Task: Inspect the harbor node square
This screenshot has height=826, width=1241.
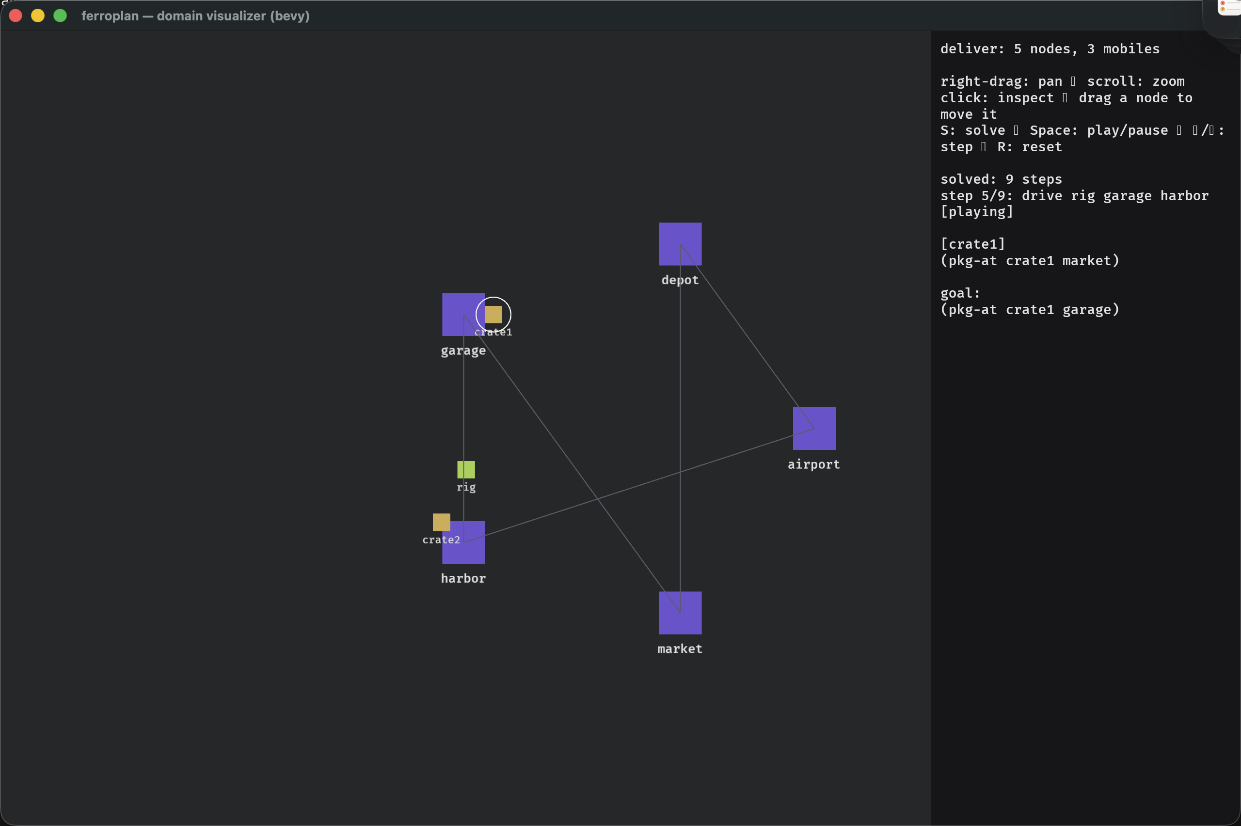Action: (x=463, y=542)
